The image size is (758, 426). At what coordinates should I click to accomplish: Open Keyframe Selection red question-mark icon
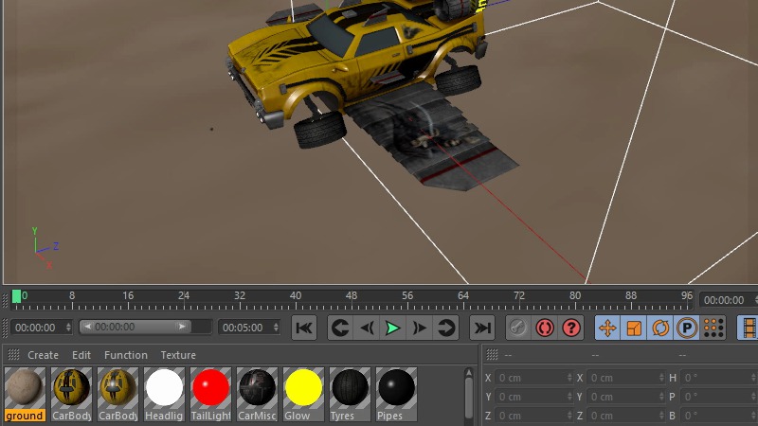tap(571, 328)
